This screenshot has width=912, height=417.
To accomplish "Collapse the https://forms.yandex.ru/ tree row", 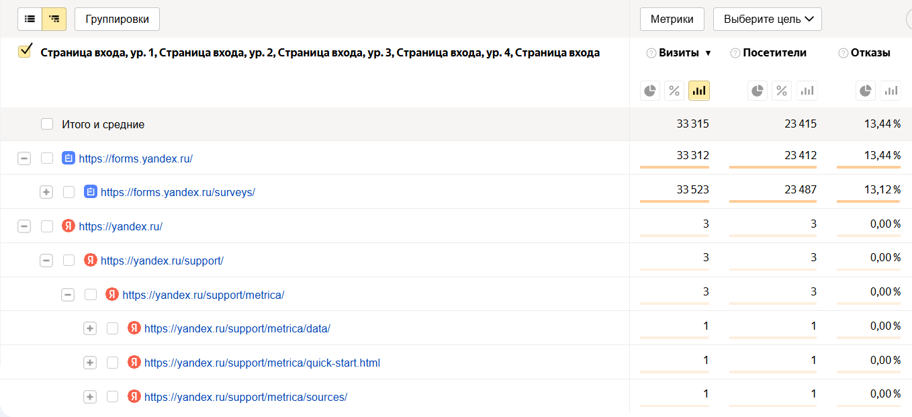I will (24, 158).
